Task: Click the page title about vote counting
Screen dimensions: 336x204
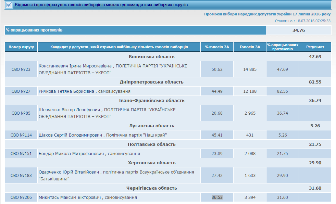Action: [101, 5]
